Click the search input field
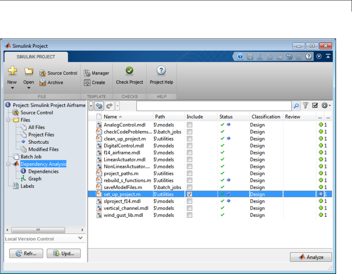The image size is (352, 274). [x=214, y=106]
